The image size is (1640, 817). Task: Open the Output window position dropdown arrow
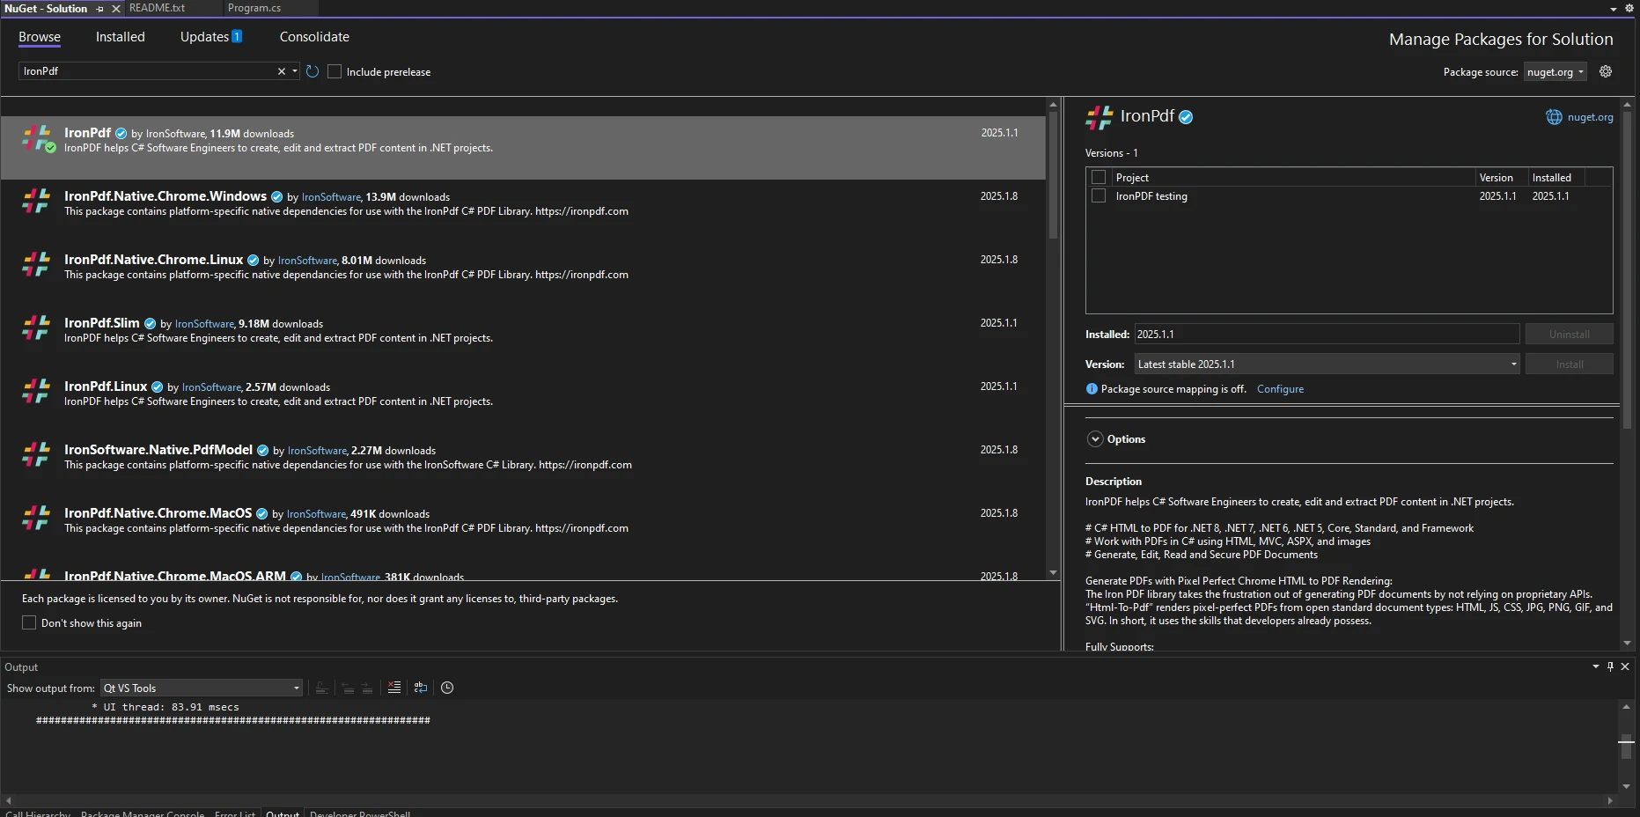coord(1596,666)
